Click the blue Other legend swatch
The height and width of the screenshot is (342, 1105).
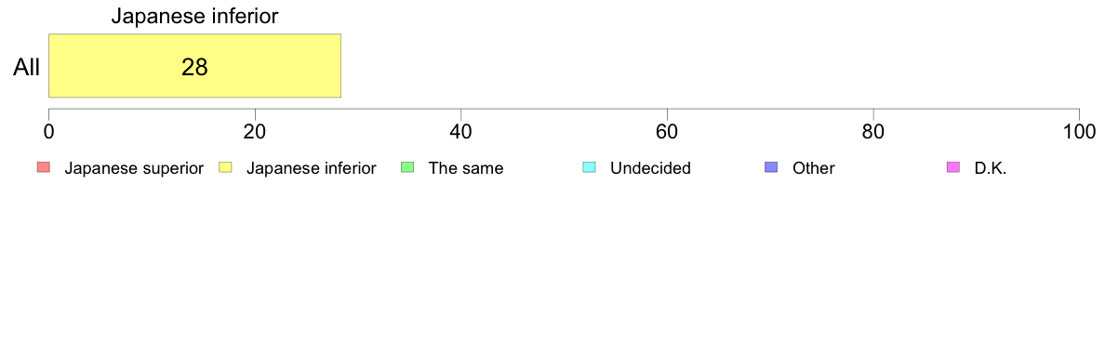pyautogui.click(x=772, y=167)
